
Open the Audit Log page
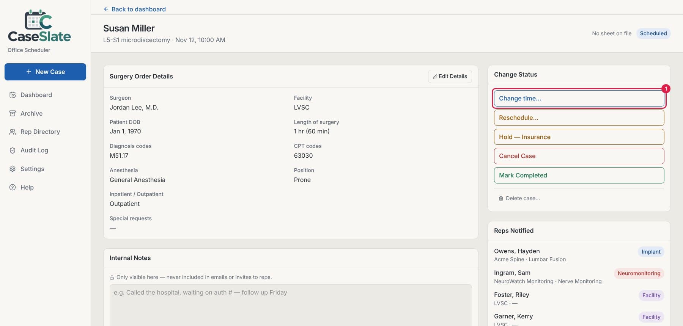pyautogui.click(x=46, y=150)
